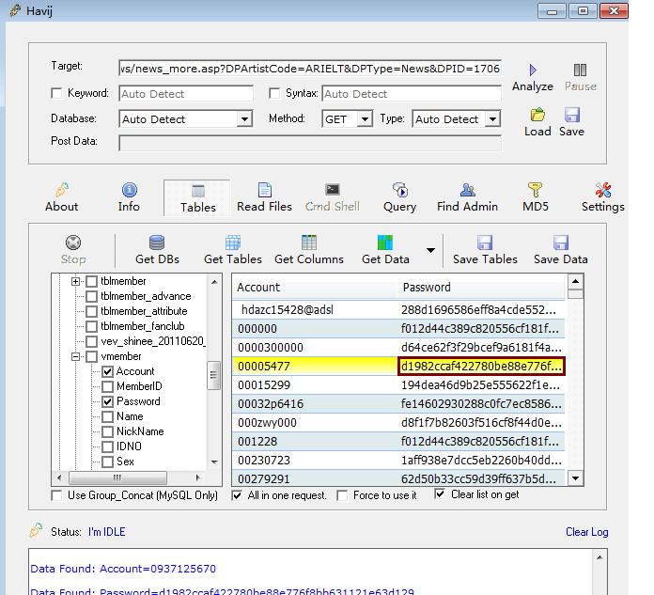
Task: Click the Get Columns icon
Action: 309,243
